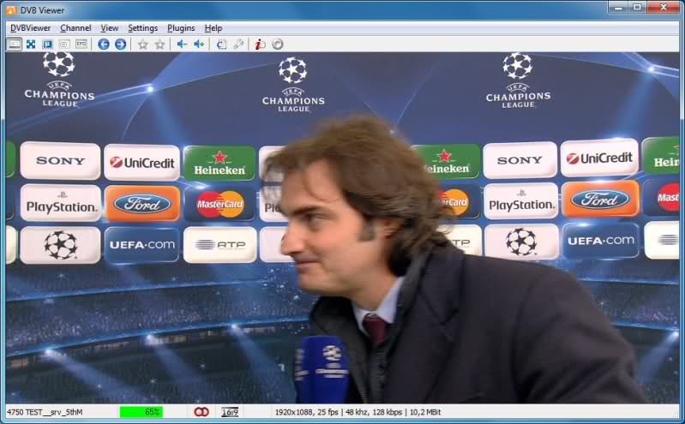
Task: Click the stereo audio rings status icon
Action: (201, 412)
